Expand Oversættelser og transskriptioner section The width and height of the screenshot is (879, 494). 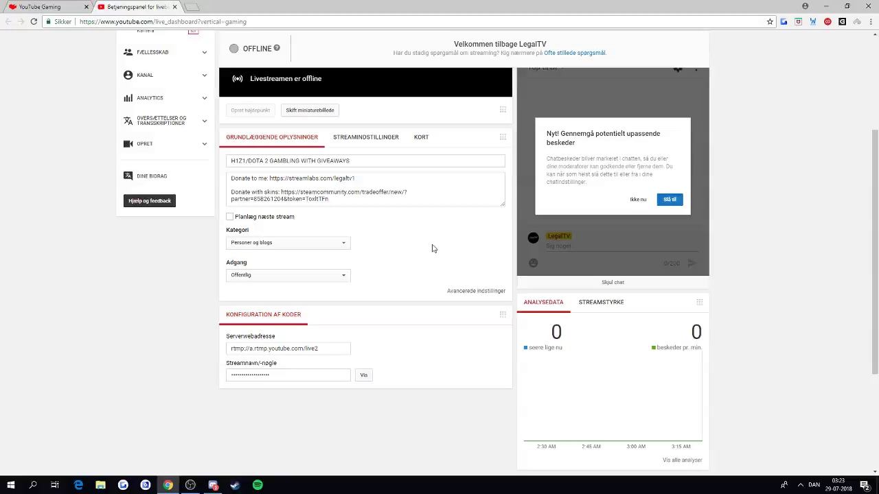pyautogui.click(x=205, y=121)
